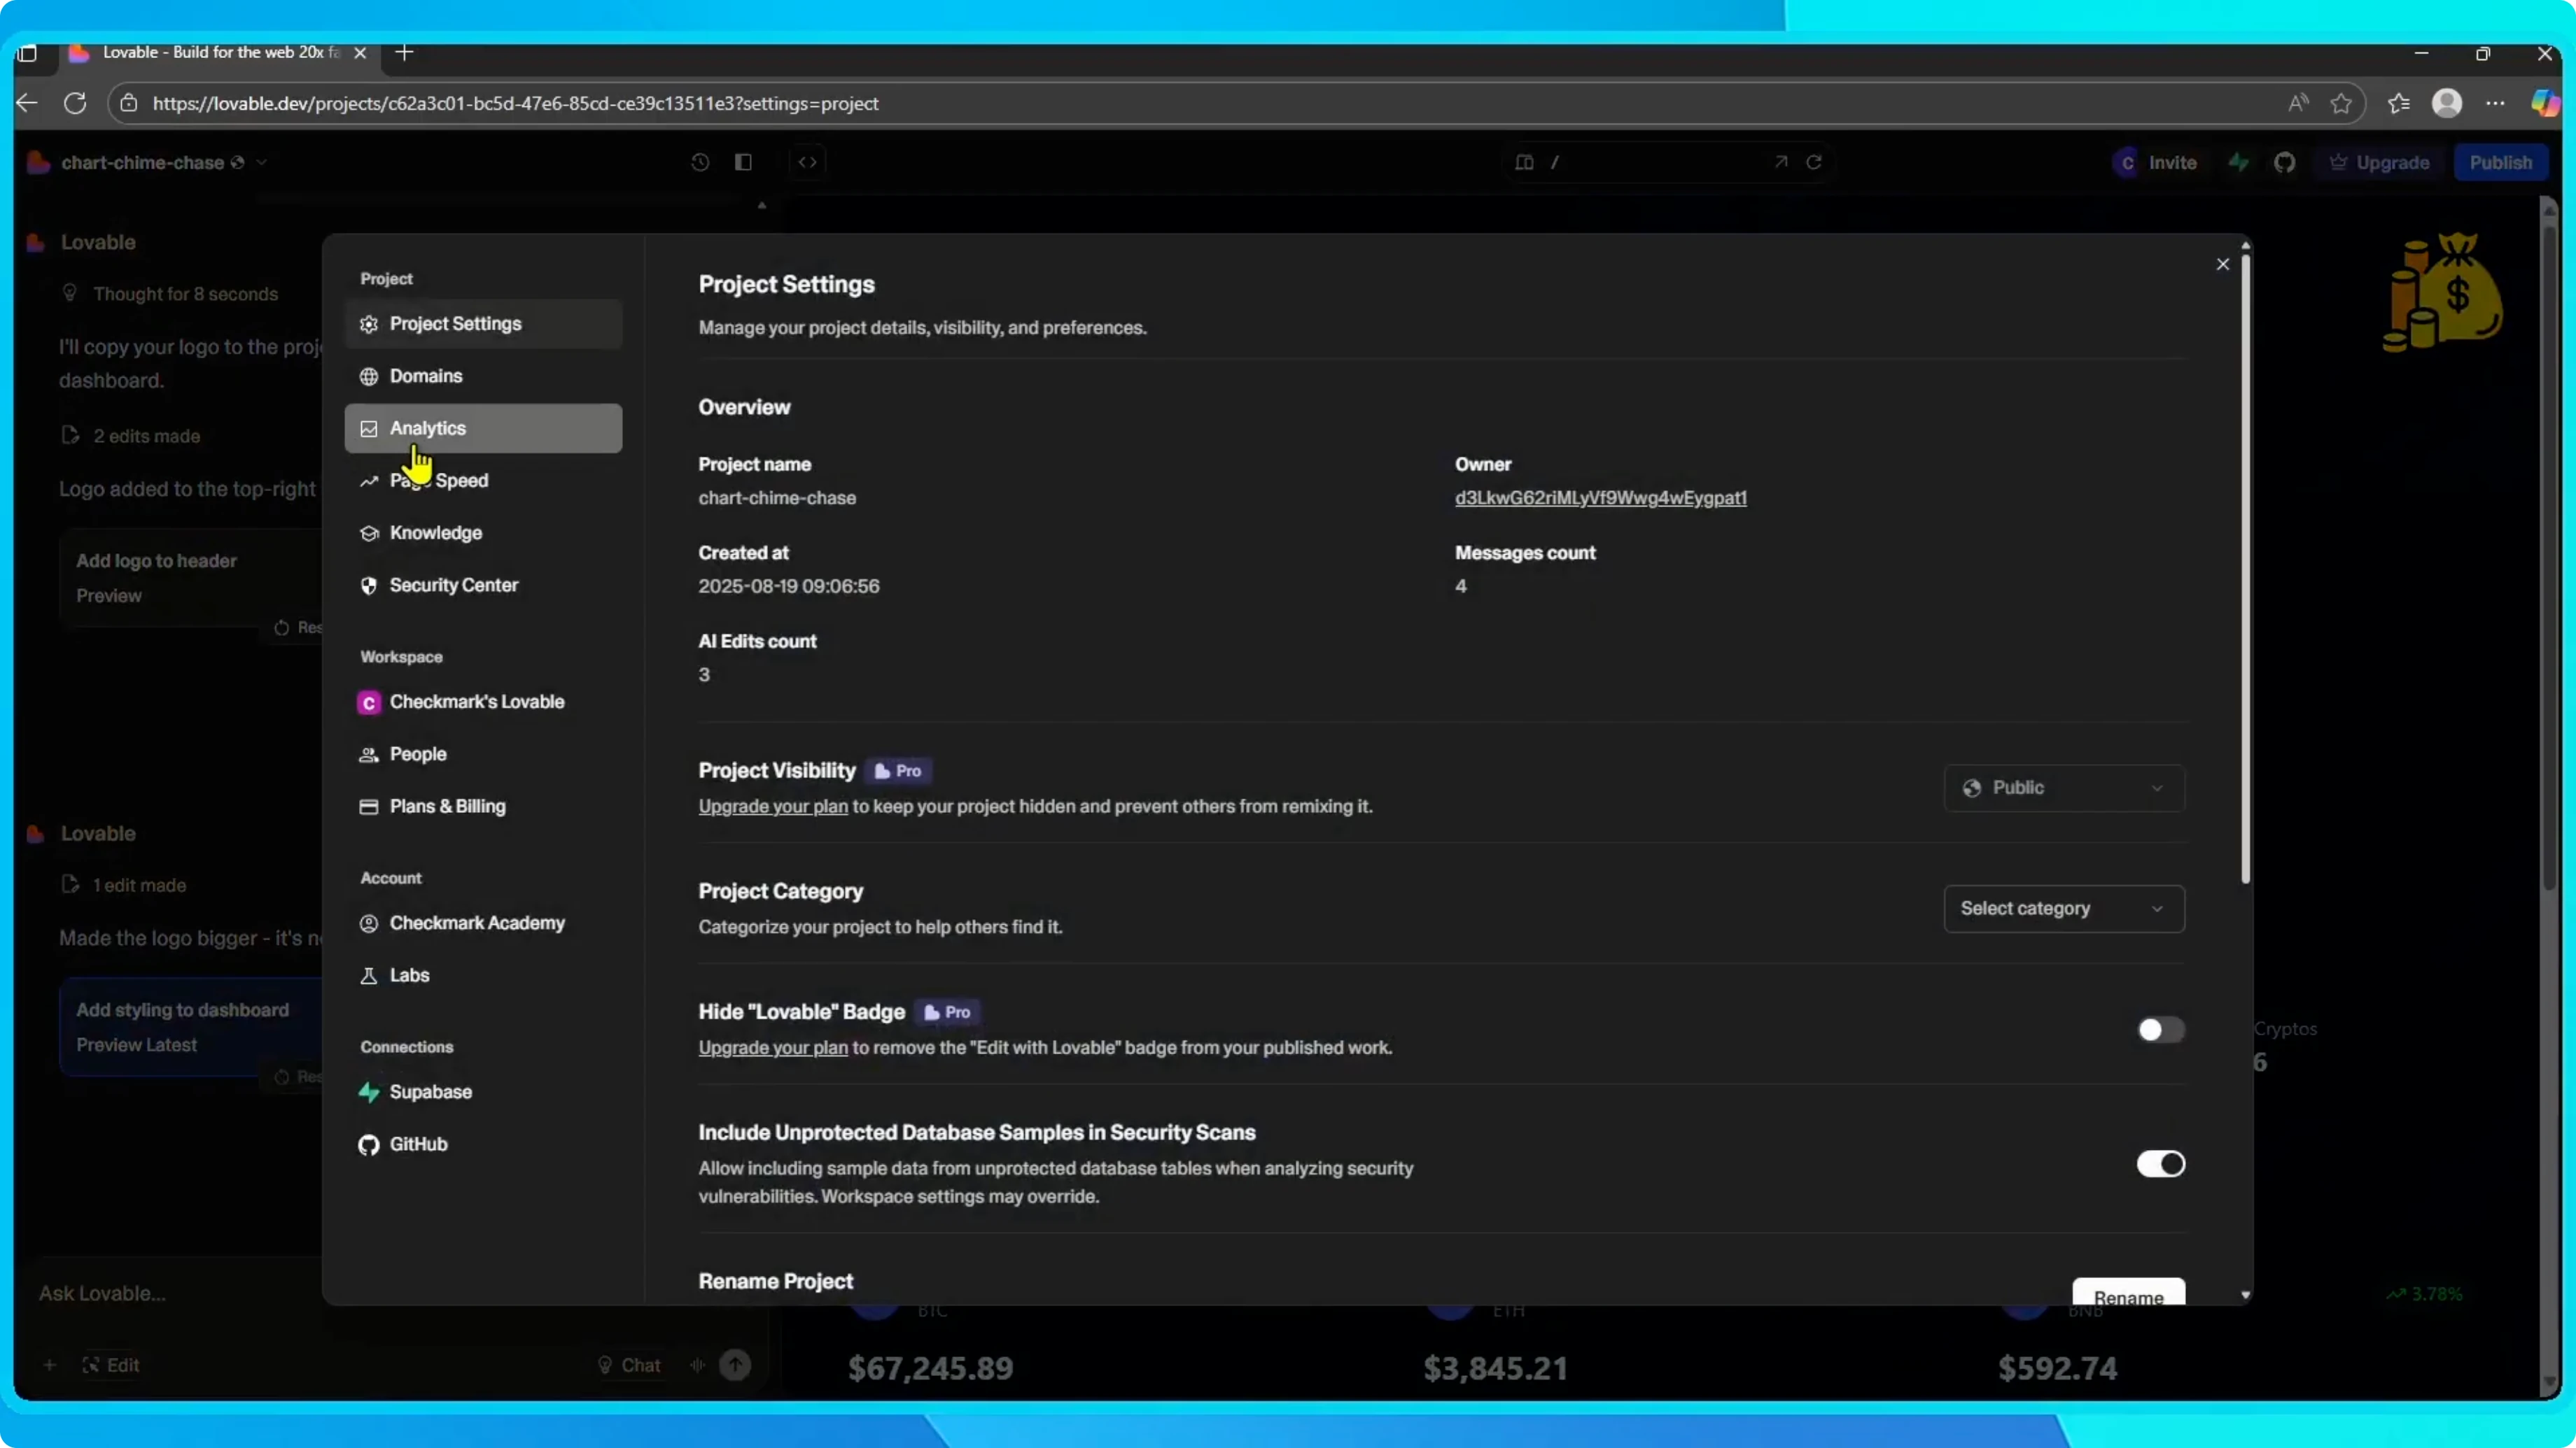The width and height of the screenshot is (2576, 1448).
Task: Open a new browser tab
Action: pos(404,52)
